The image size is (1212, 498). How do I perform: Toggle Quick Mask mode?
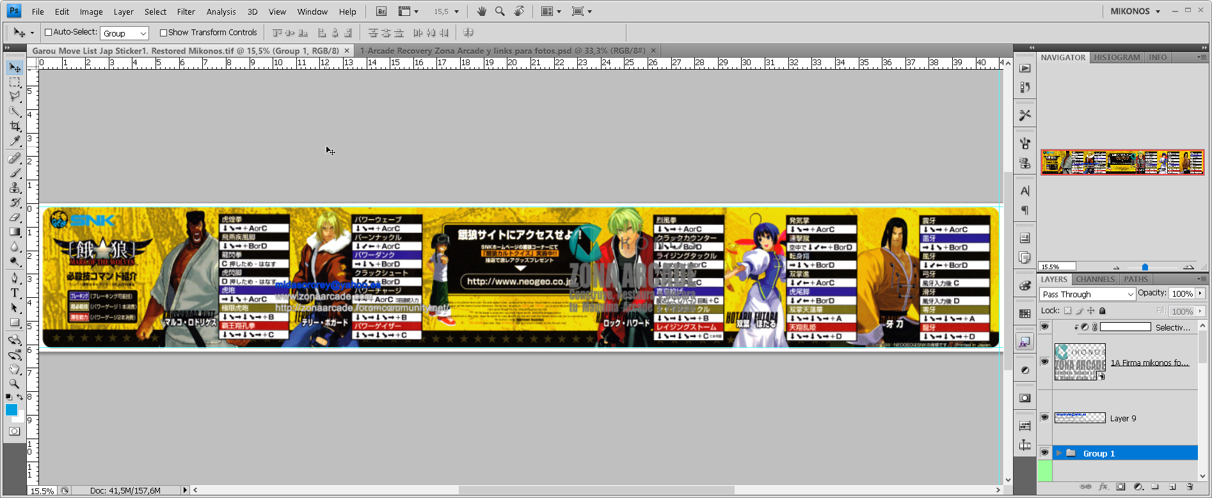coord(15,432)
